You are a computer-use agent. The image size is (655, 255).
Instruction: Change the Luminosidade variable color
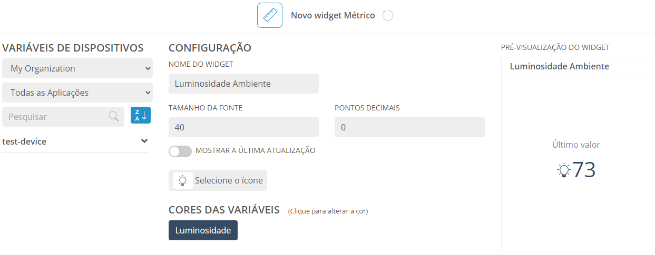(x=203, y=230)
